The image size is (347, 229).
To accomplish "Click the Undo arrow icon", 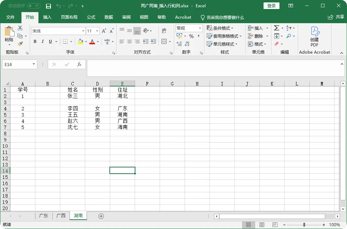I will [x=59, y=6].
